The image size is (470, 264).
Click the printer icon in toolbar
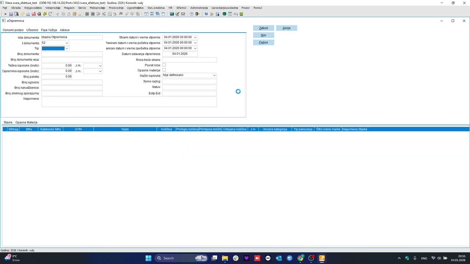39,14
